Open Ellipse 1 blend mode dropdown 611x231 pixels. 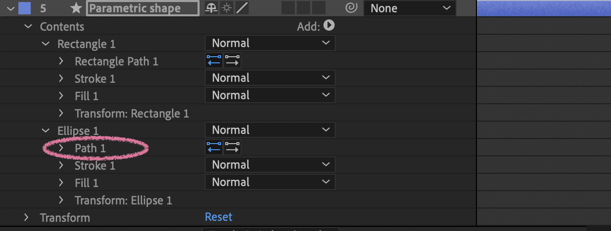coord(270,130)
